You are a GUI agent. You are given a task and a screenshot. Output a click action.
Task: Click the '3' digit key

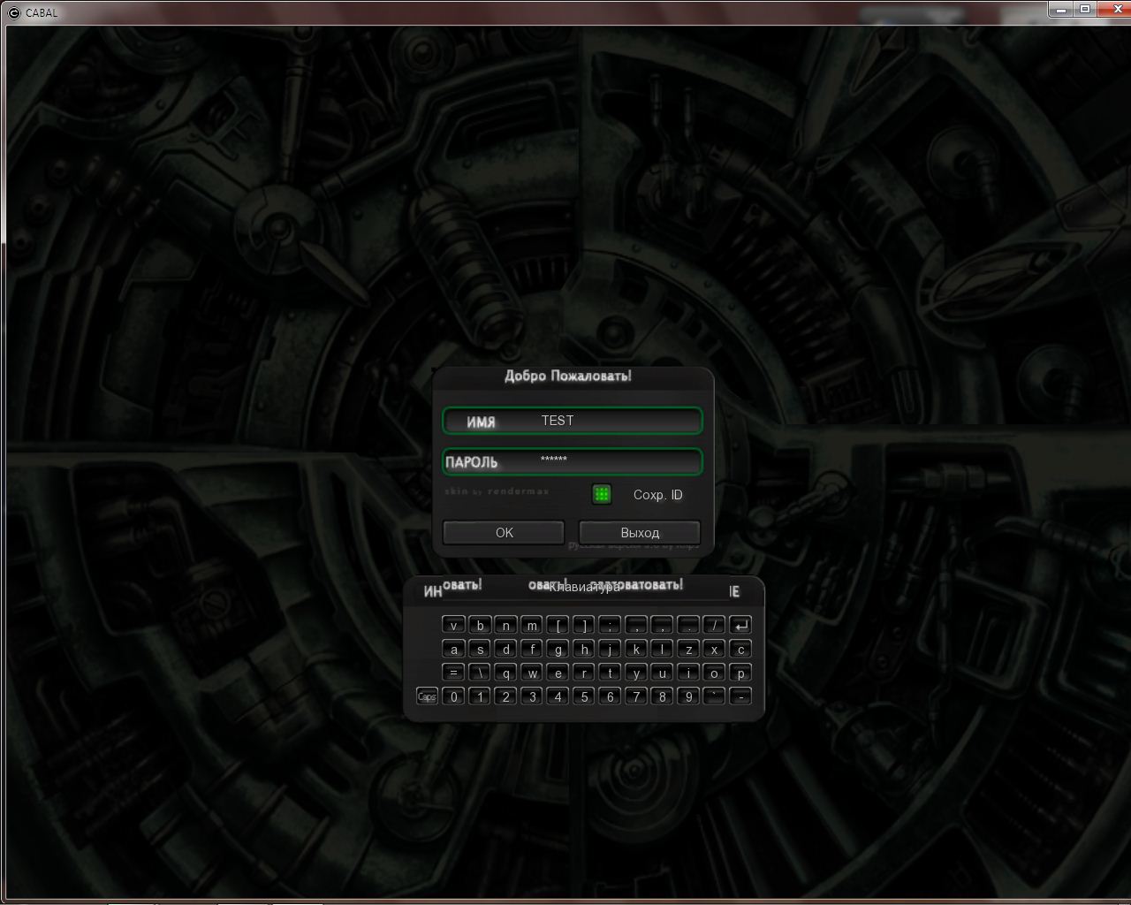[532, 696]
